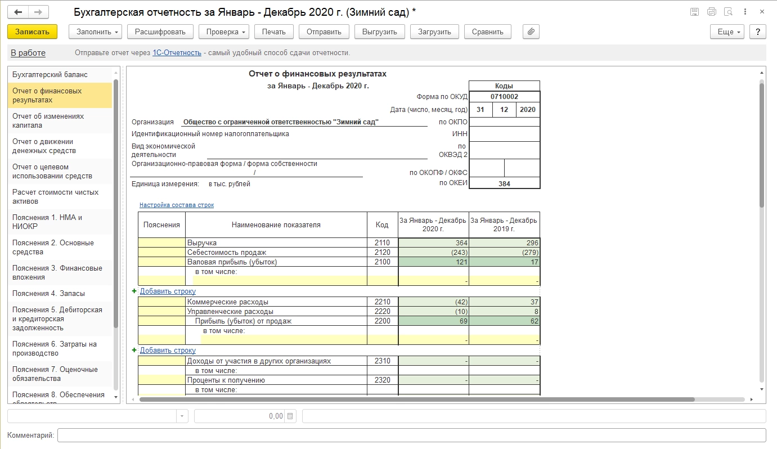Click the save diskette icon in title bar
The width and height of the screenshot is (777, 449).
[694, 12]
